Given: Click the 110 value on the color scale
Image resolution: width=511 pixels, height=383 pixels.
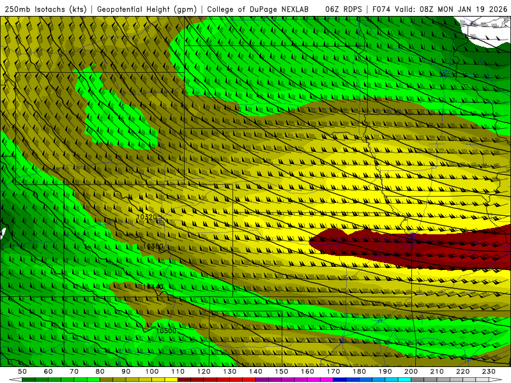Looking at the screenshot, I should point(178,372).
